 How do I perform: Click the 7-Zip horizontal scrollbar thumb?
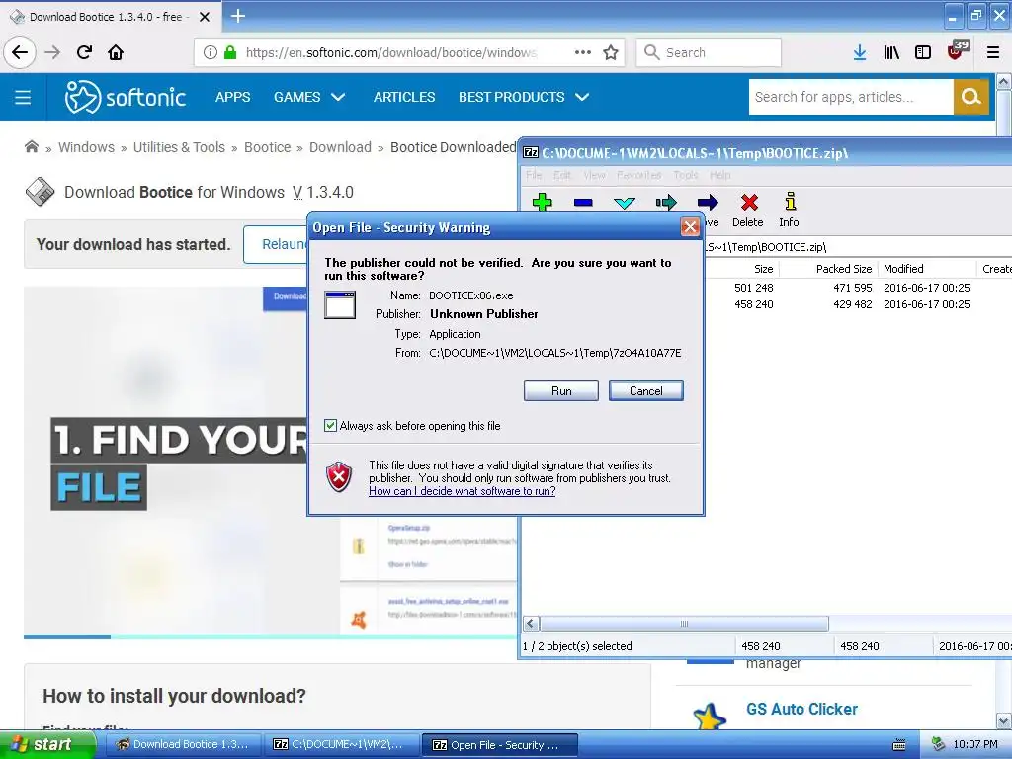coord(684,624)
